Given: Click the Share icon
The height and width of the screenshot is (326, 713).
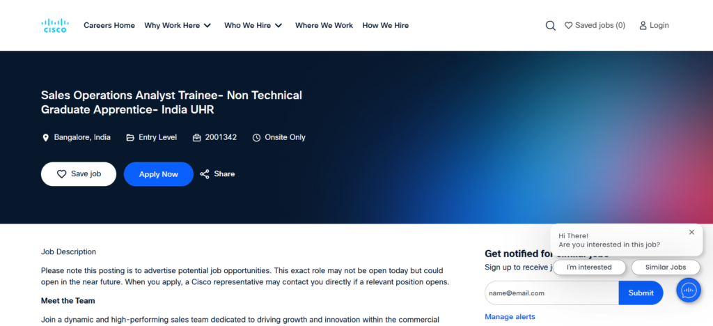Looking at the screenshot, I should (205, 174).
